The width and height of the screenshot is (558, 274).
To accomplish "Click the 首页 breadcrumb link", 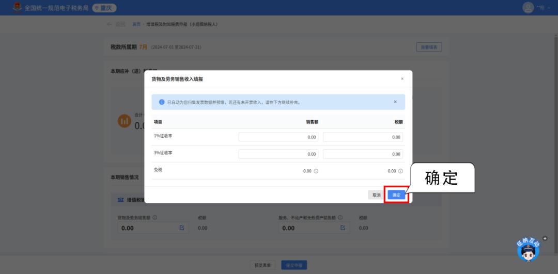I will [136, 25].
